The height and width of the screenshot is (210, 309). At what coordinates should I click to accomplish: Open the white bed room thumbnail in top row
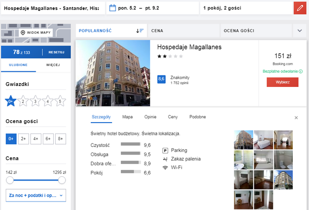pyautogui.click(x=263, y=140)
